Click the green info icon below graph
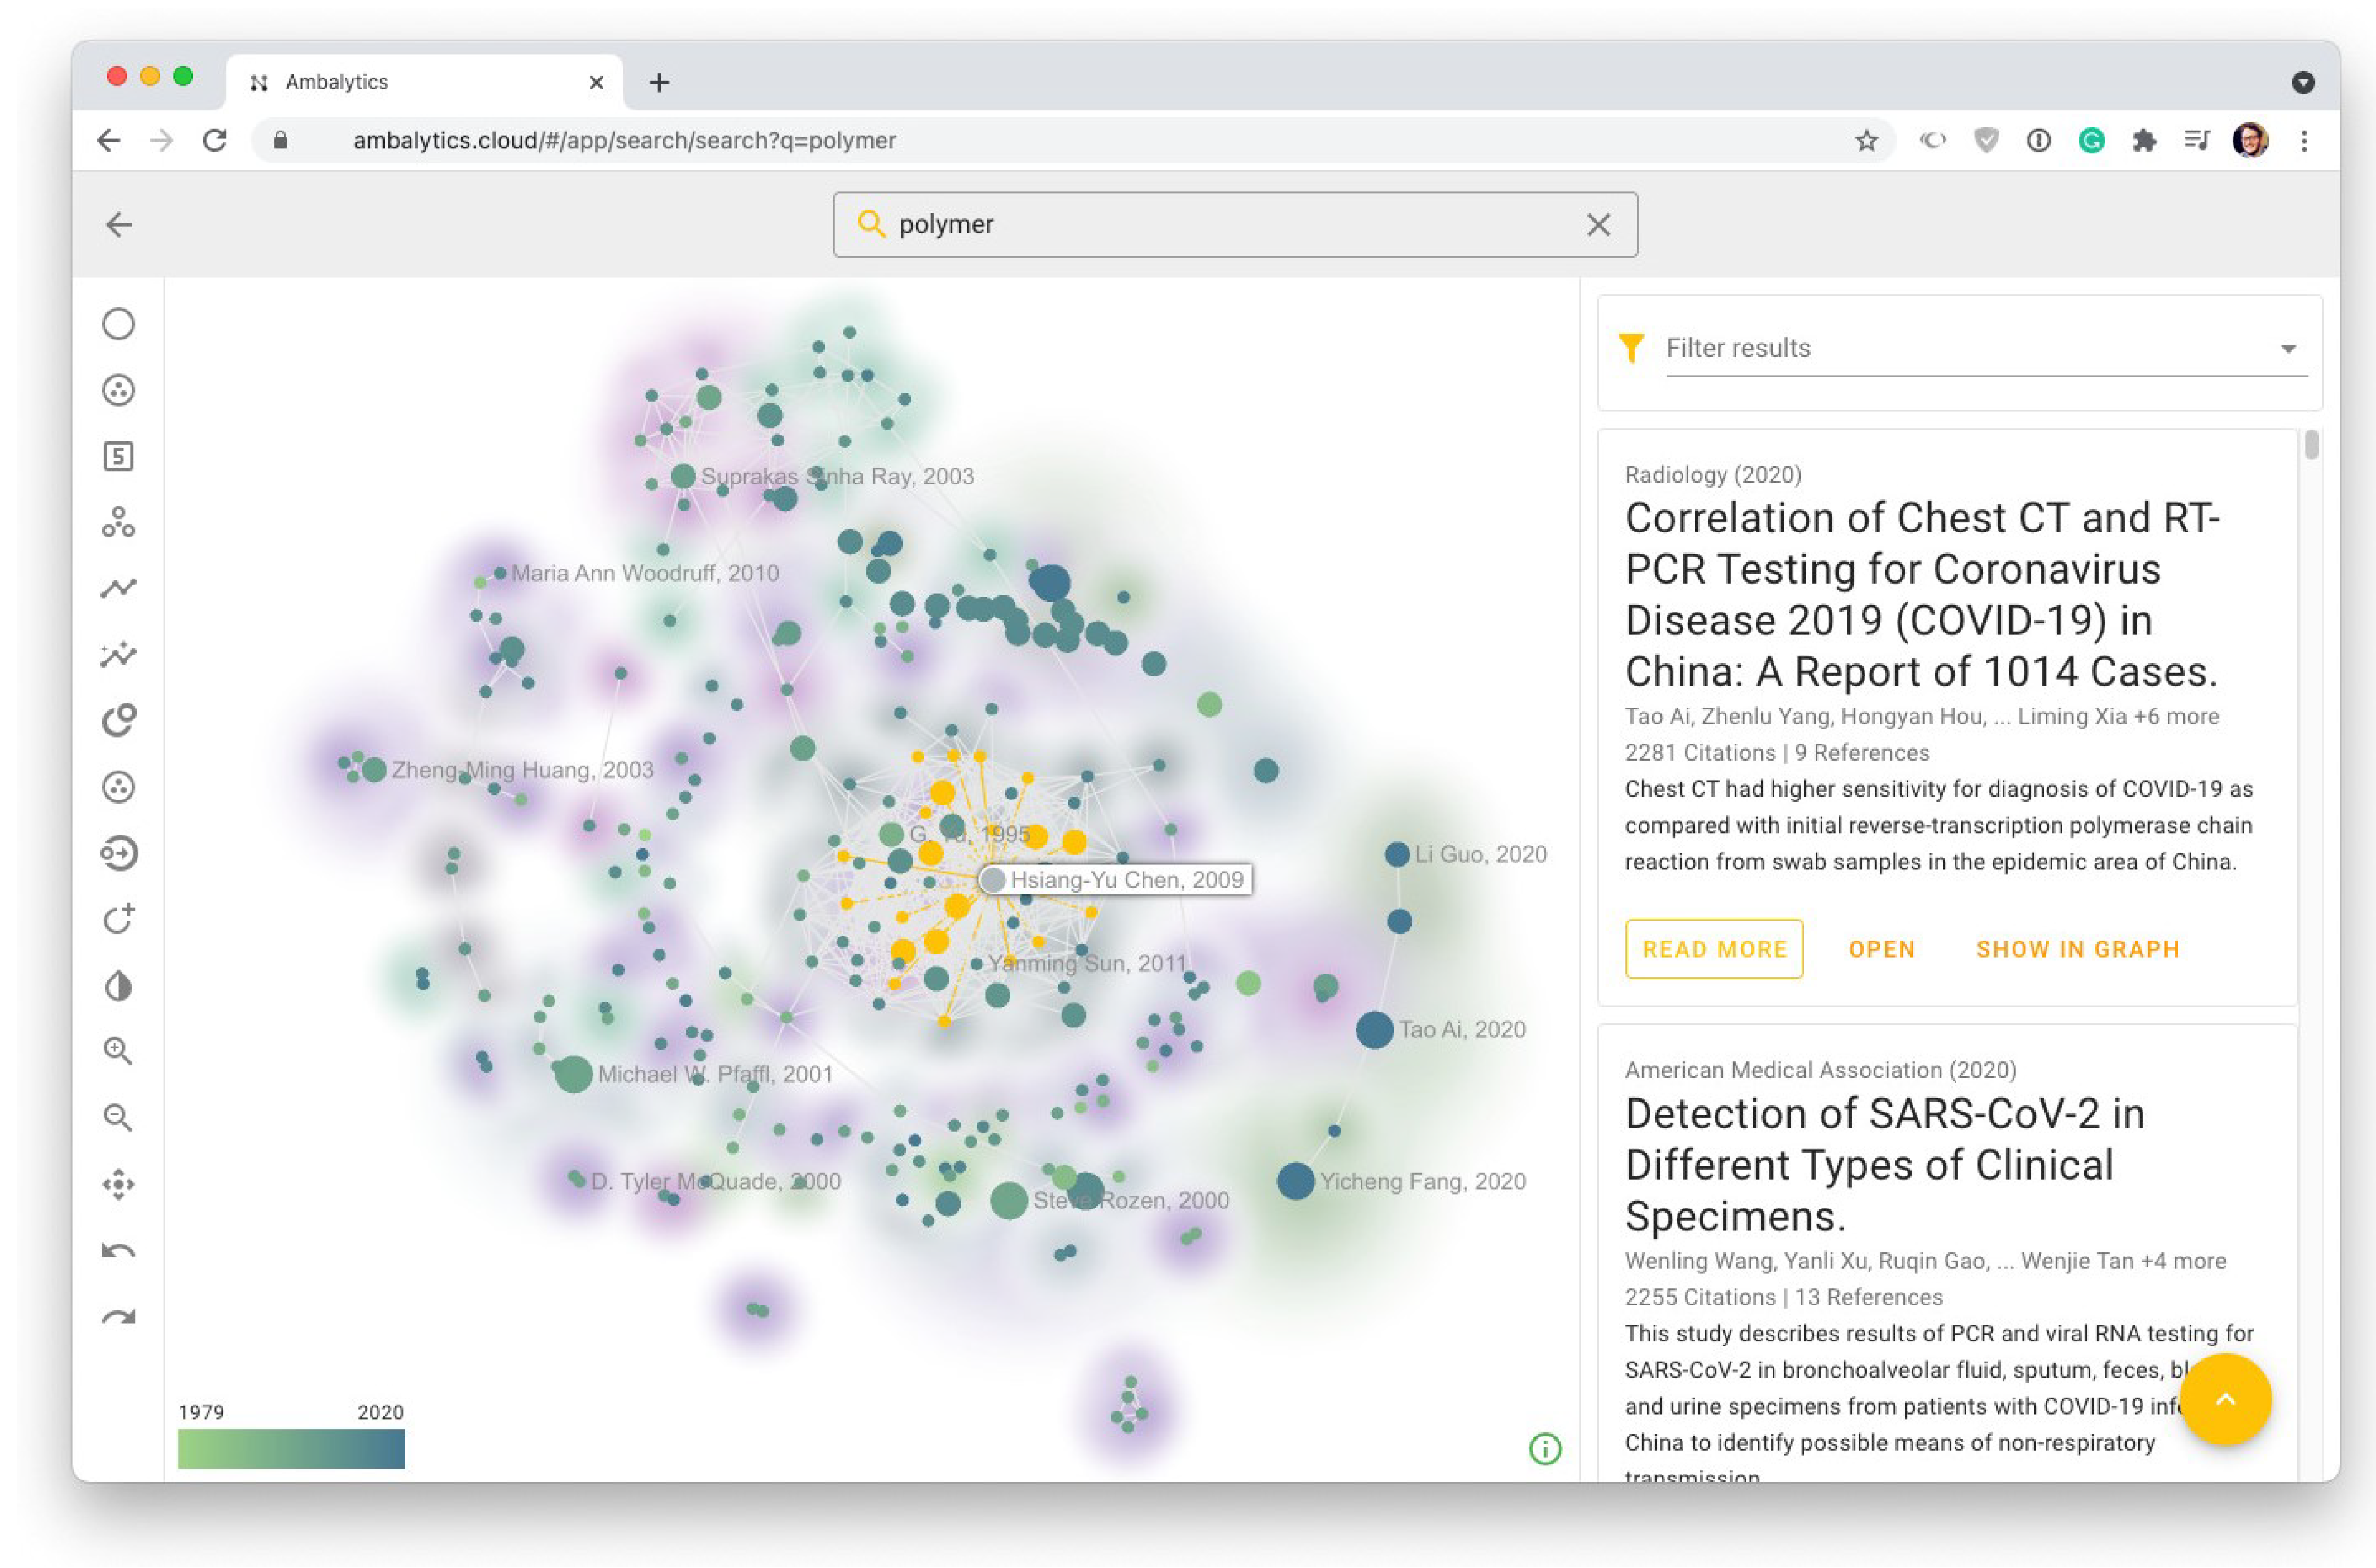The width and height of the screenshot is (2376, 1568). (x=1544, y=1448)
